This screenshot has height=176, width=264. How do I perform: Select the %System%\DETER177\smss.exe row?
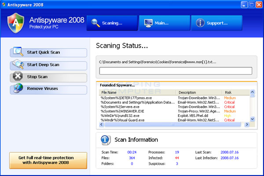coord(174,98)
